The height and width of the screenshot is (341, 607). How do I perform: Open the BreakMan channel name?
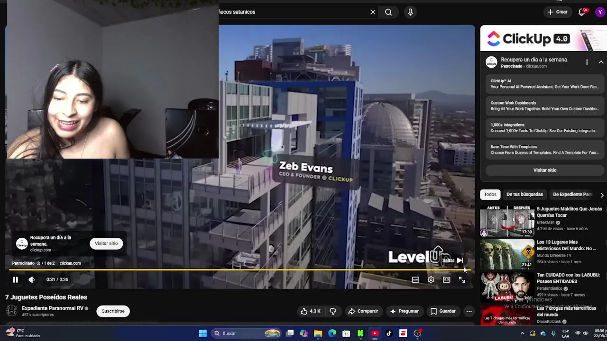coord(546,222)
